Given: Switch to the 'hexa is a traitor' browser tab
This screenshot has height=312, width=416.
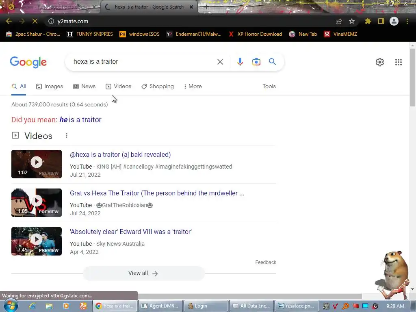Looking at the screenshot, I should point(149,7).
